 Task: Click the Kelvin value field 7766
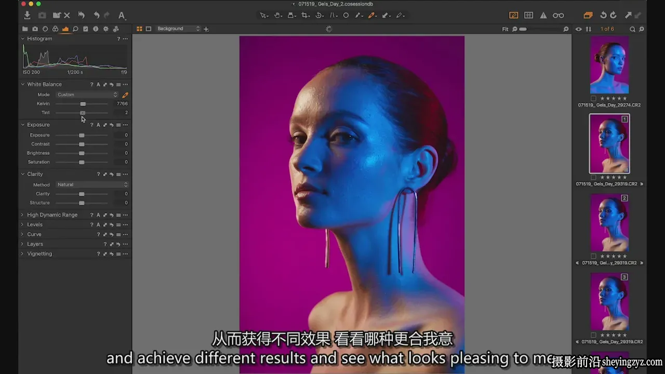[122, 104]
